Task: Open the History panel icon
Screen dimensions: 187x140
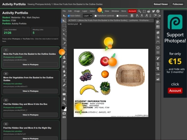Action: pos(158,22)
